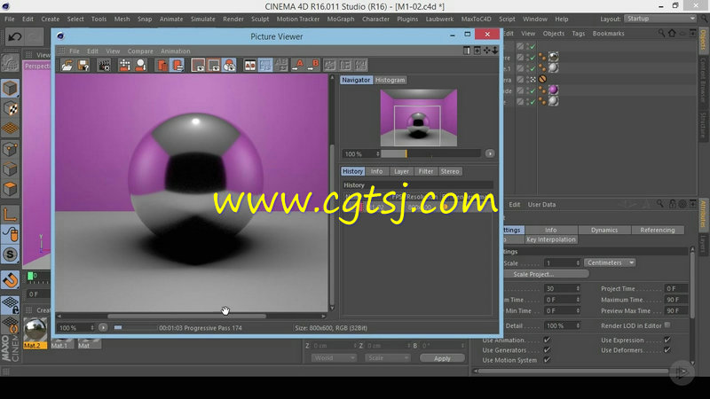Set as A compare image icon
Screen dimensions: 710x399
[x=297, y=65]
